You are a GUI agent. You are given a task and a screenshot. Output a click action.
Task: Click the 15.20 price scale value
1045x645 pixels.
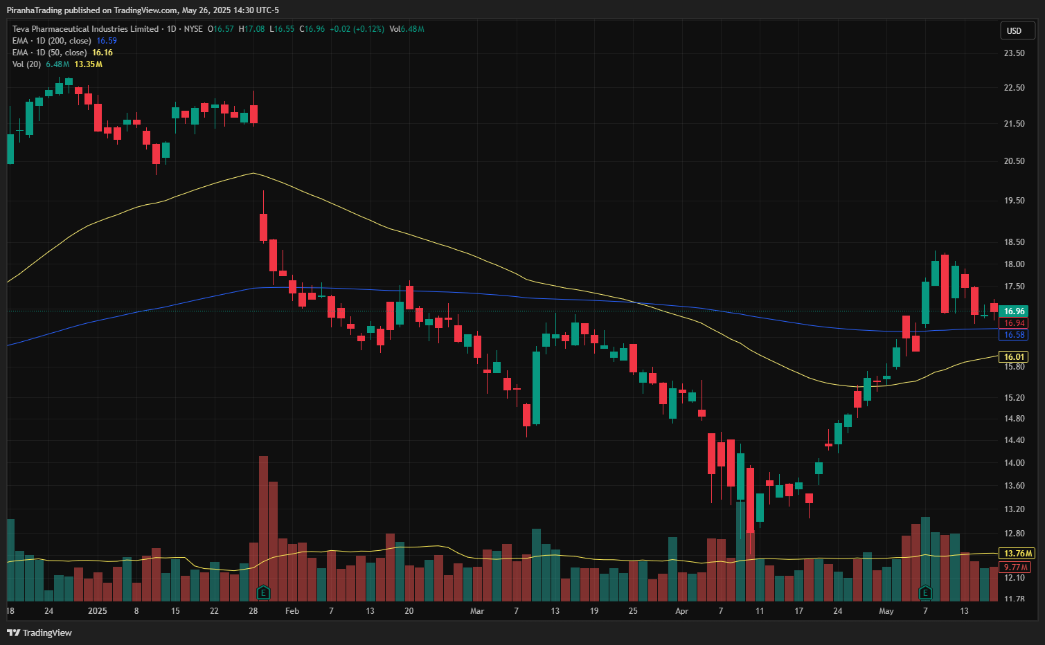[1014, 398]
